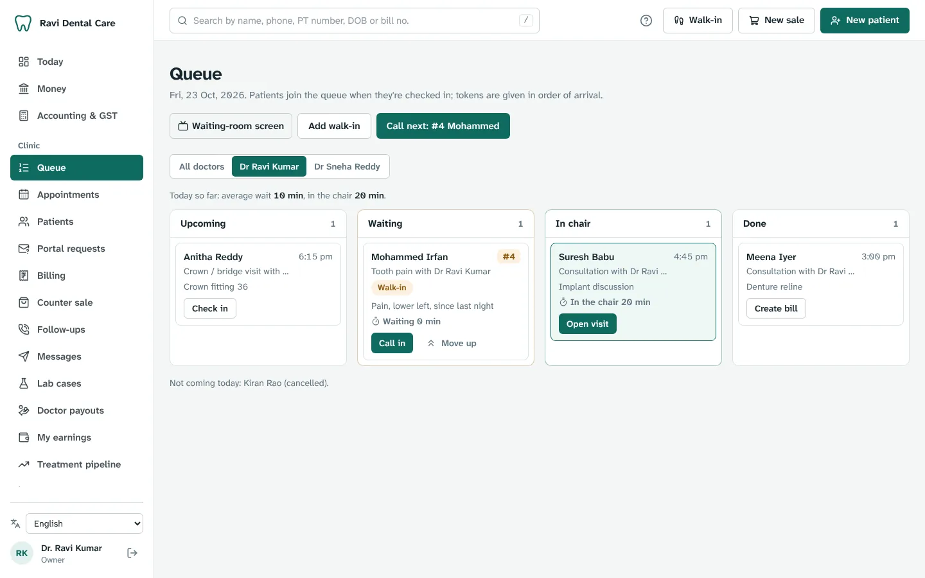
Task: Click the Ravi Dental Care tooth logo
Action: (23, 23)
